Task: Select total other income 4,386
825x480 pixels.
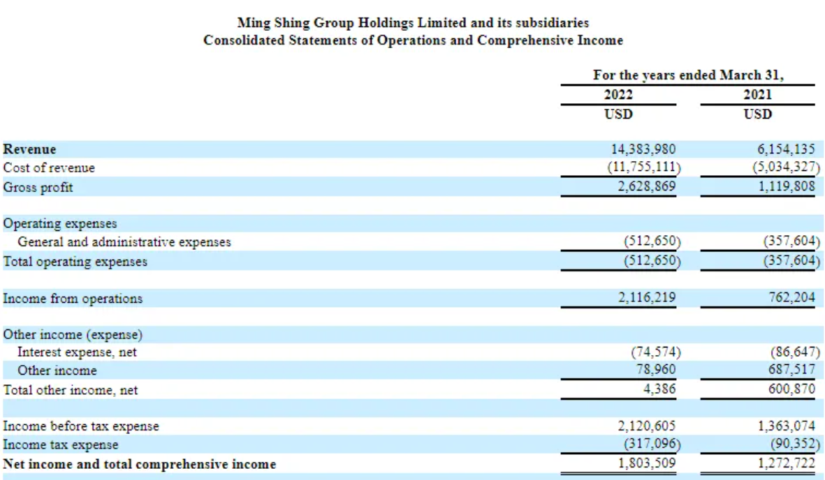Action: [x=659, y=389]
